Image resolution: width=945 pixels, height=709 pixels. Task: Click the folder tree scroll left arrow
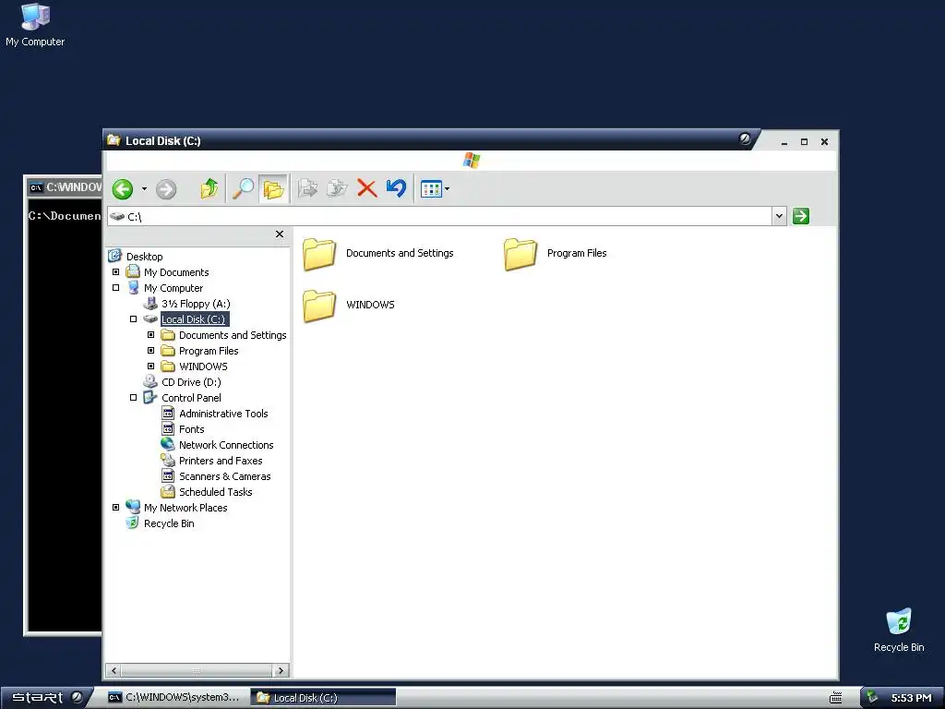click(x=114, y=670)
